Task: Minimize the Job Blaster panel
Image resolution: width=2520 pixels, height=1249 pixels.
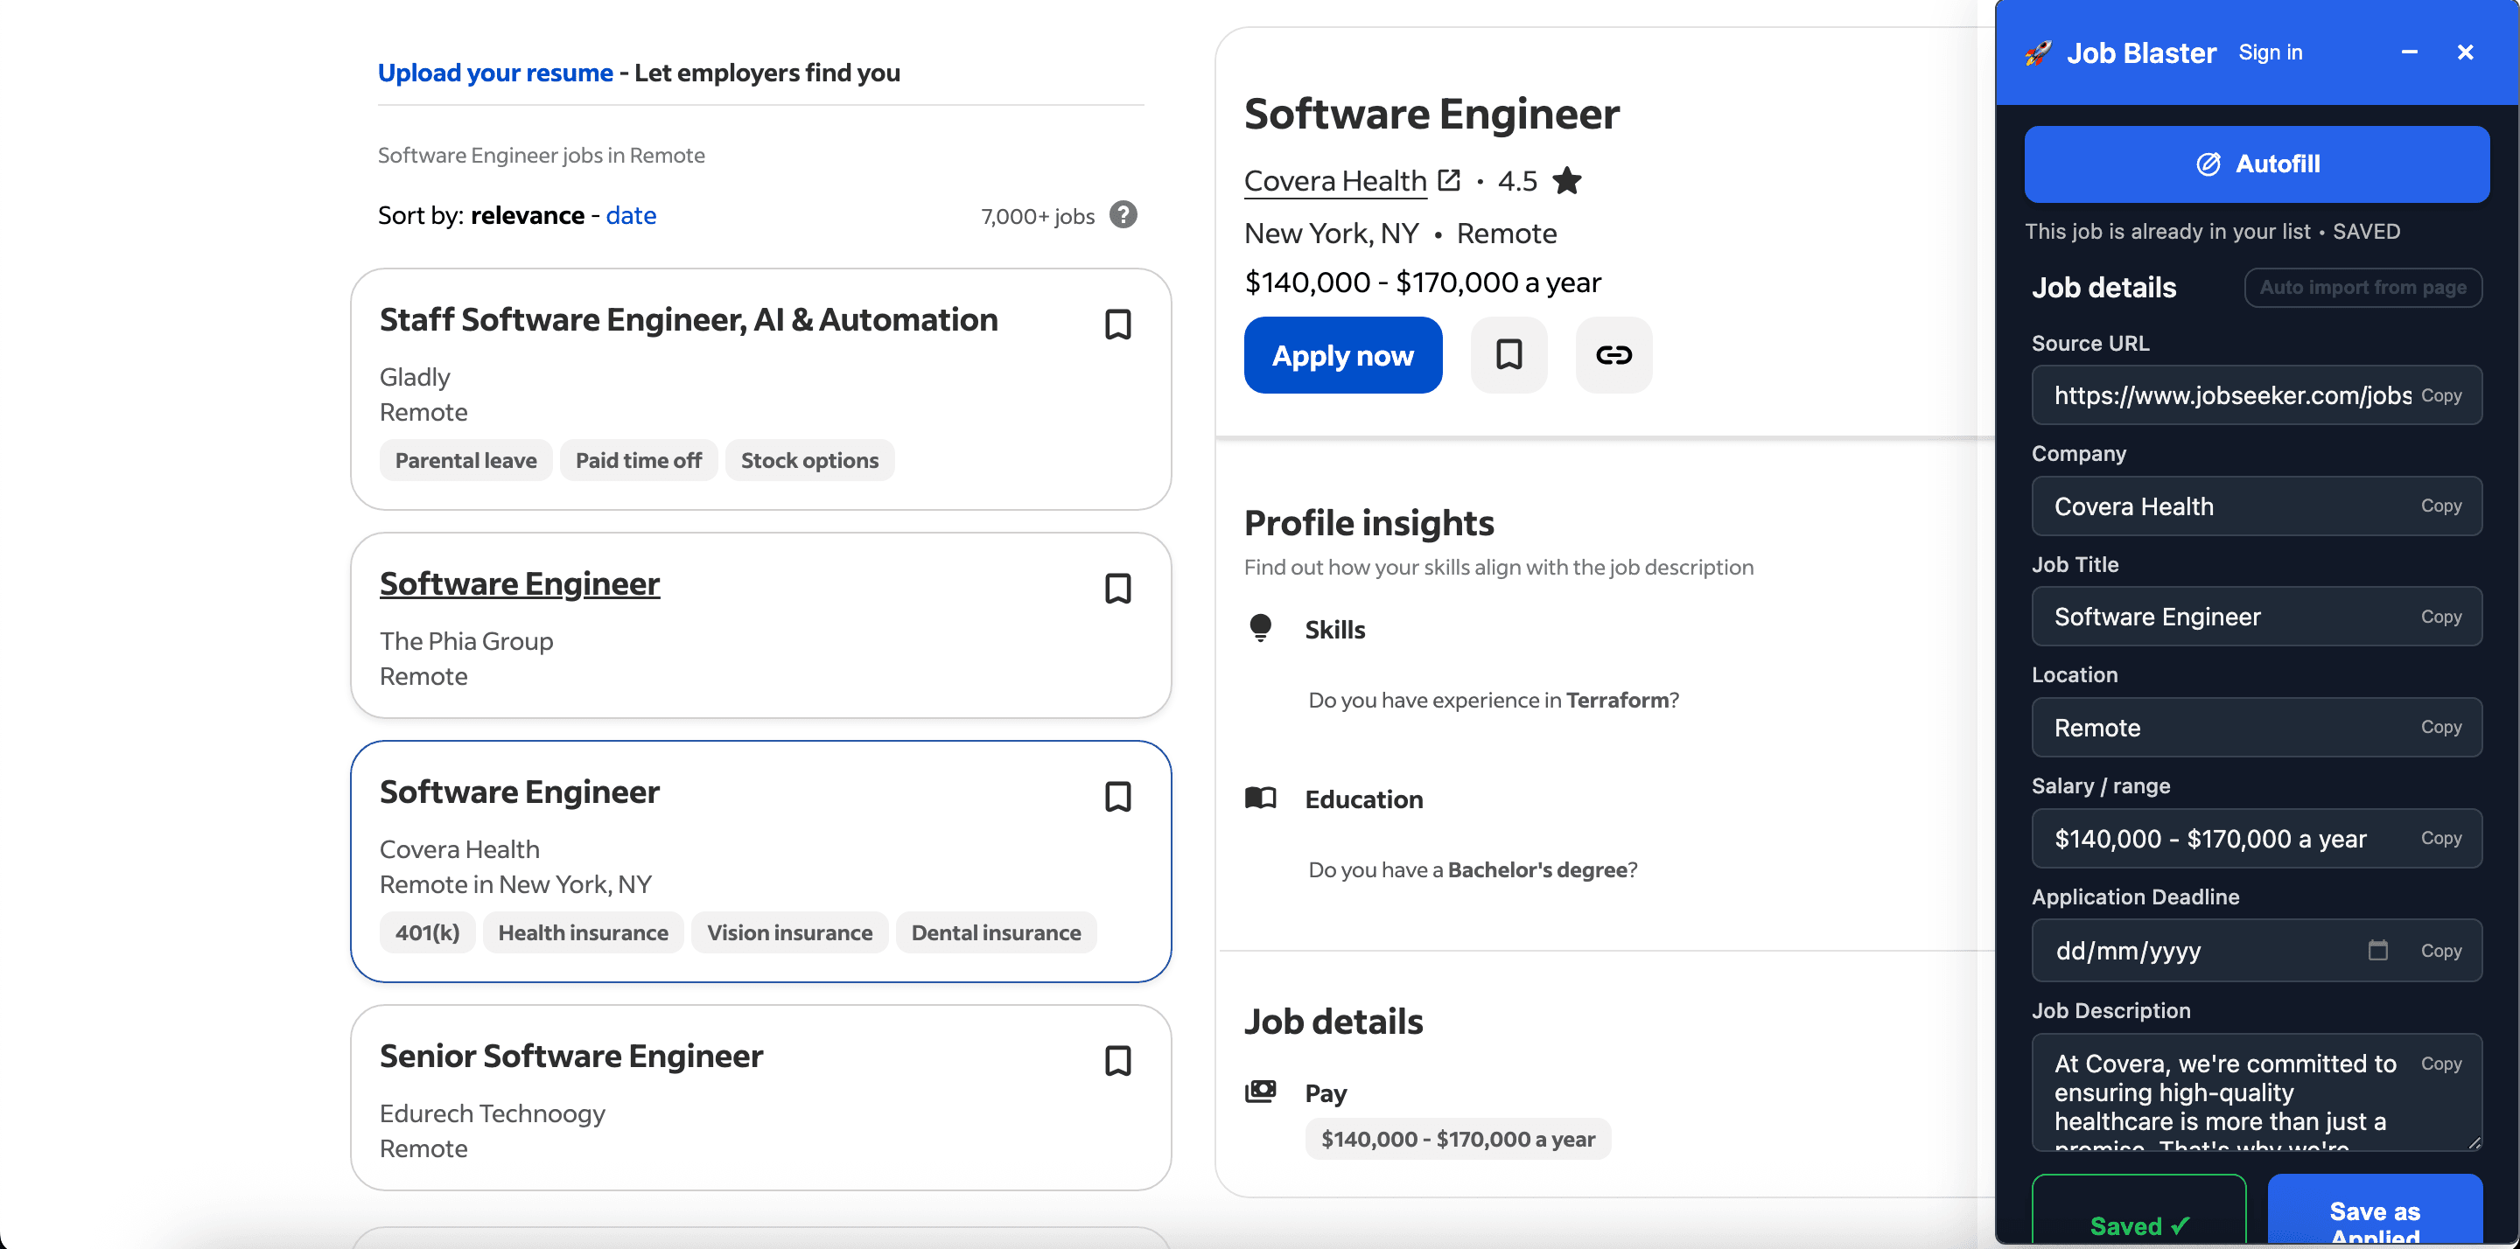Action: point(2410,52)
